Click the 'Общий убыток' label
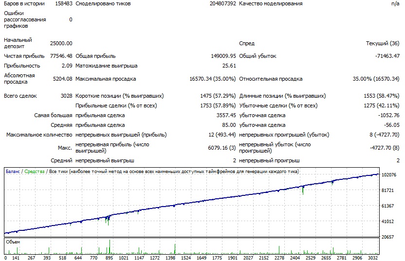Screen dimensions: 405x261 click(258, 56)
